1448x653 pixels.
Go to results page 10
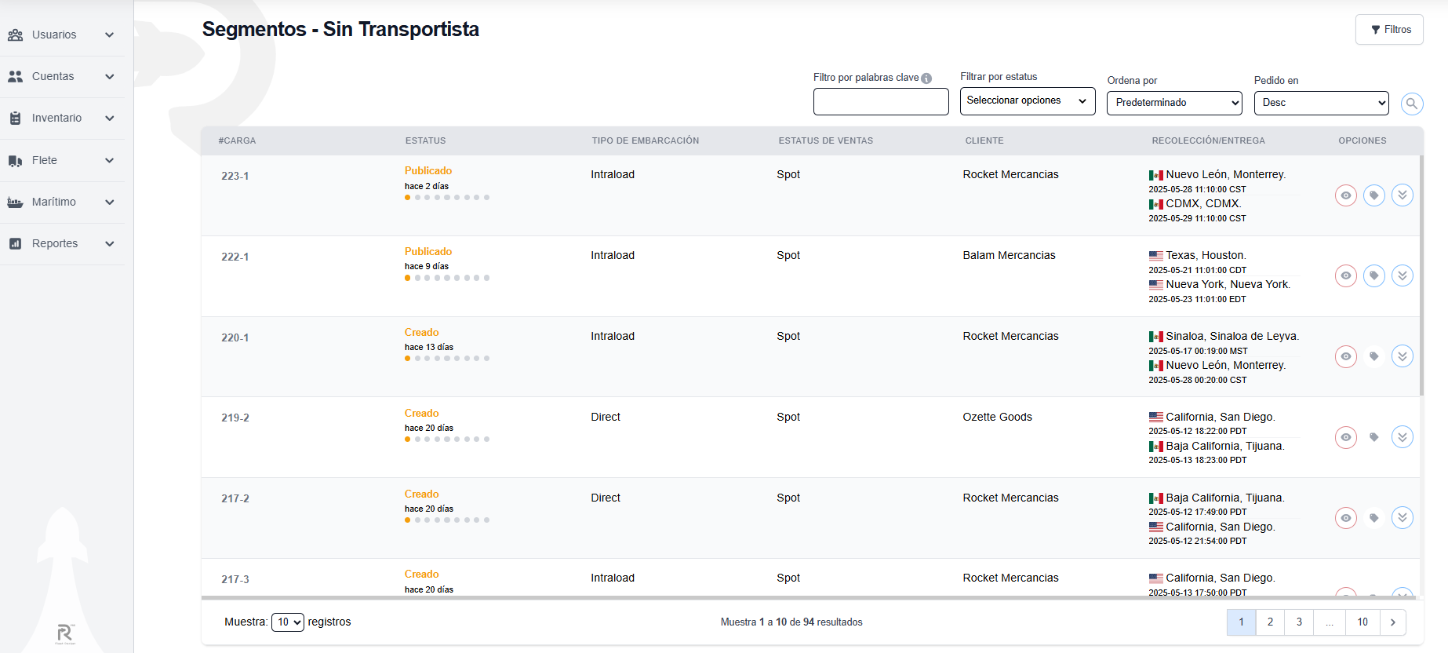click(1363, 622)
